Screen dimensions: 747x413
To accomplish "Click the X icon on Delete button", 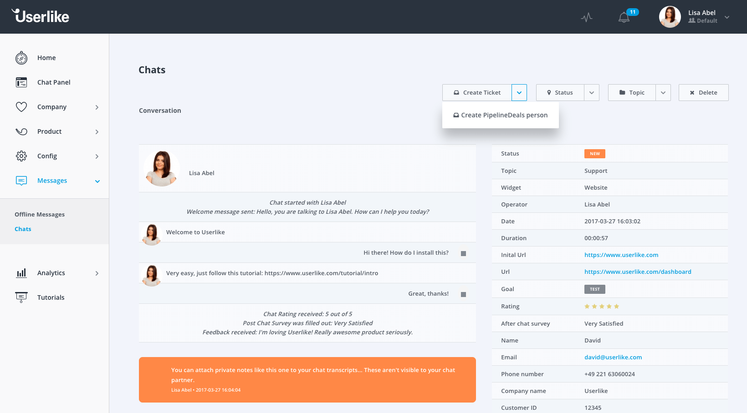I will click(692, 93).
